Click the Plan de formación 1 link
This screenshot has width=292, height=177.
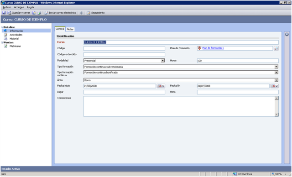213,48
